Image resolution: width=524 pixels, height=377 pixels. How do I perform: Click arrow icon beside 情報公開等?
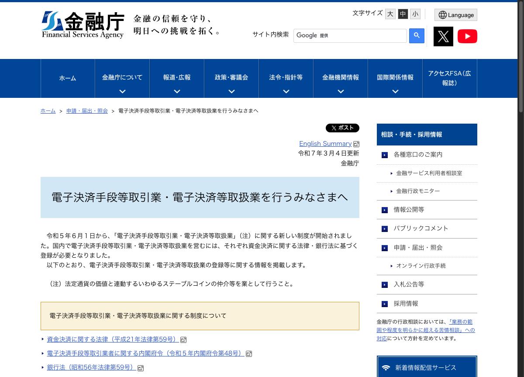coord(385,210)
